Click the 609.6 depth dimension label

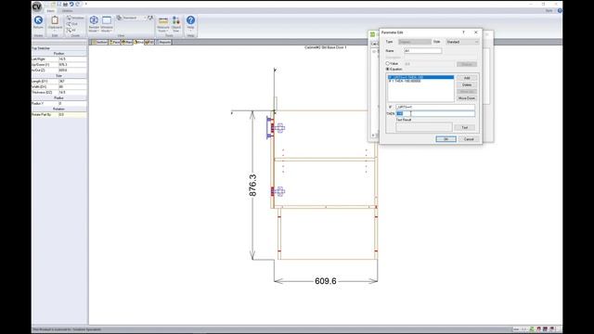tap(326, 281)
